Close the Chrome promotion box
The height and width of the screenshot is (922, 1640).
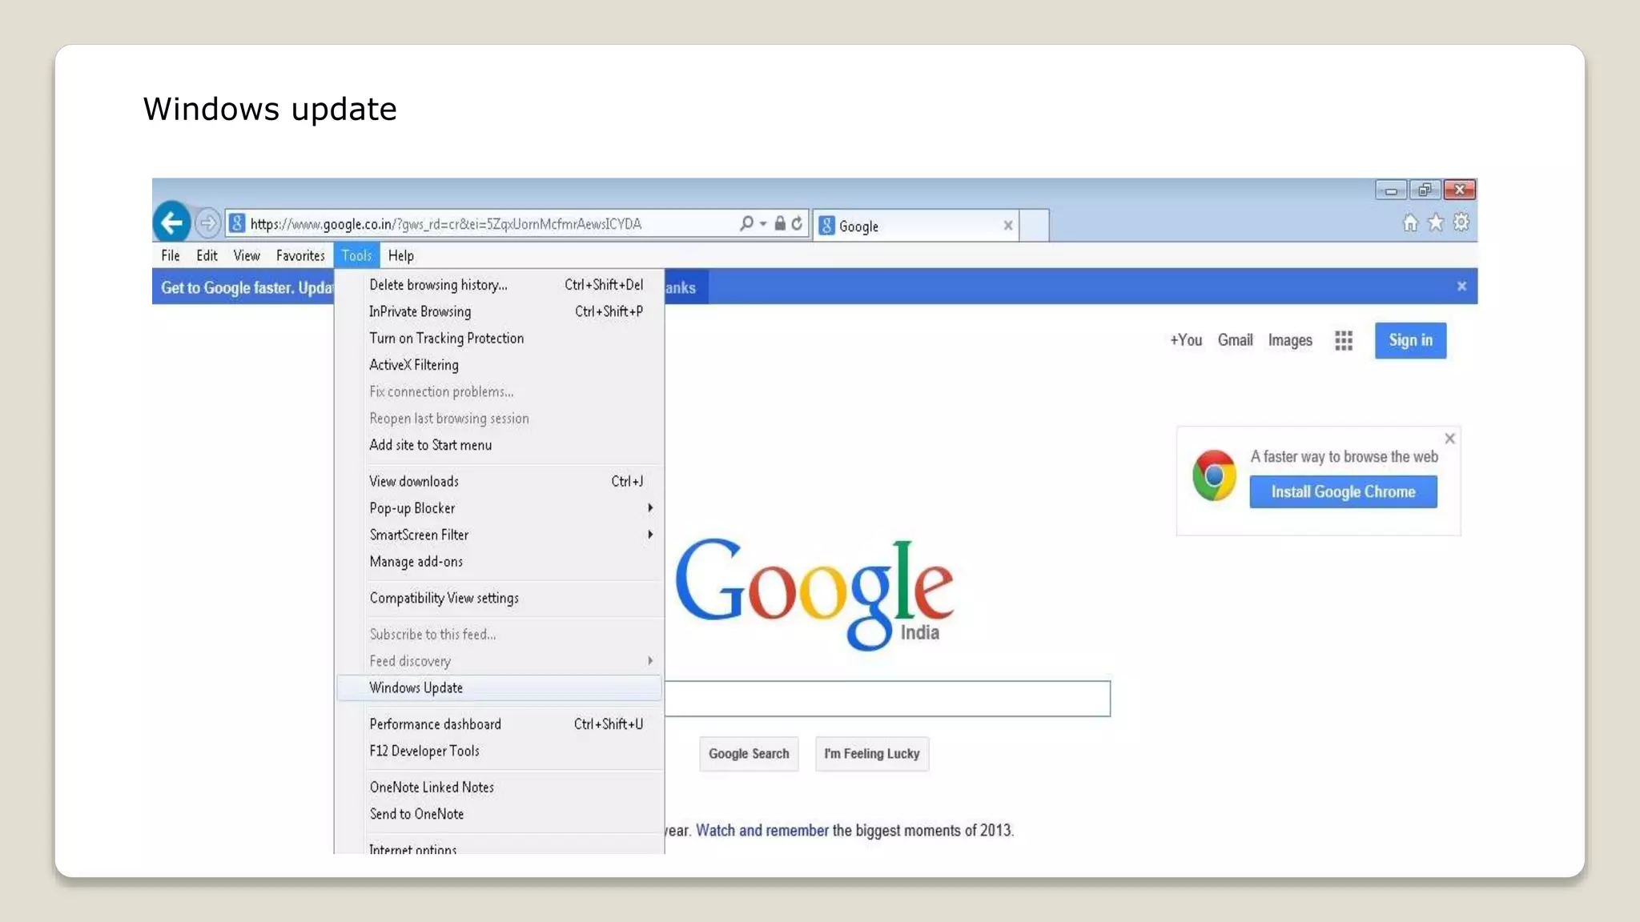tap(1449, 439)
